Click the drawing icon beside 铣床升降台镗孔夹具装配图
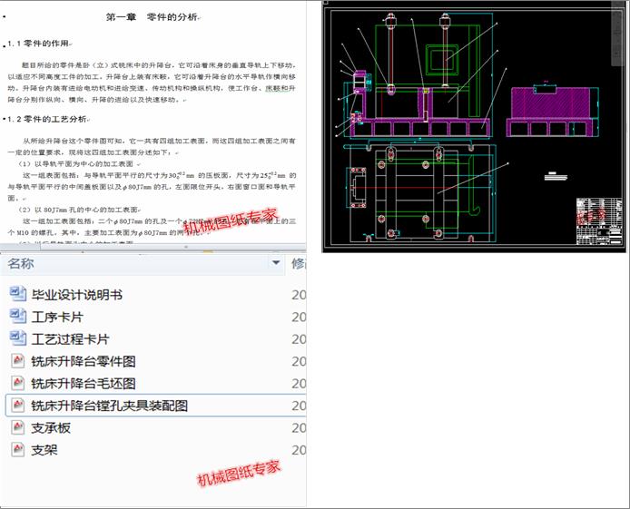The image size is (630, 509). click(17, 405)
